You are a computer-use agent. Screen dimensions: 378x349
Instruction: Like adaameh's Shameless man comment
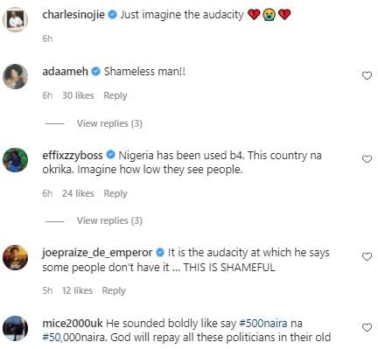pos(367,76)
